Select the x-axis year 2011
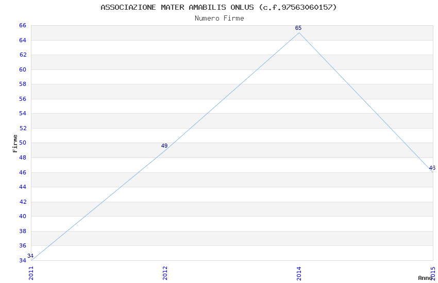 tap(31, 273)
